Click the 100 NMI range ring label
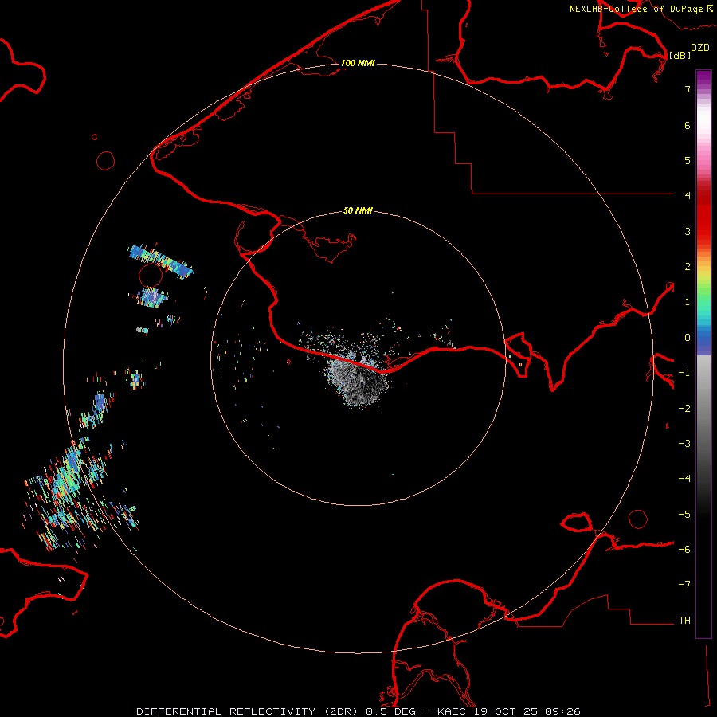The height and width of the screenshot is (717, 717). tap(358, 63)
